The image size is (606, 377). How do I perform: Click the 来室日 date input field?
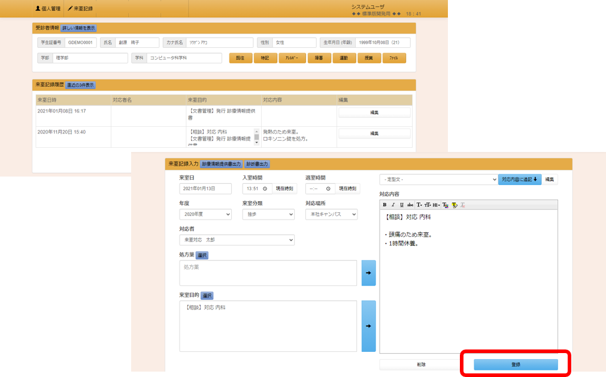pos(205,188)
